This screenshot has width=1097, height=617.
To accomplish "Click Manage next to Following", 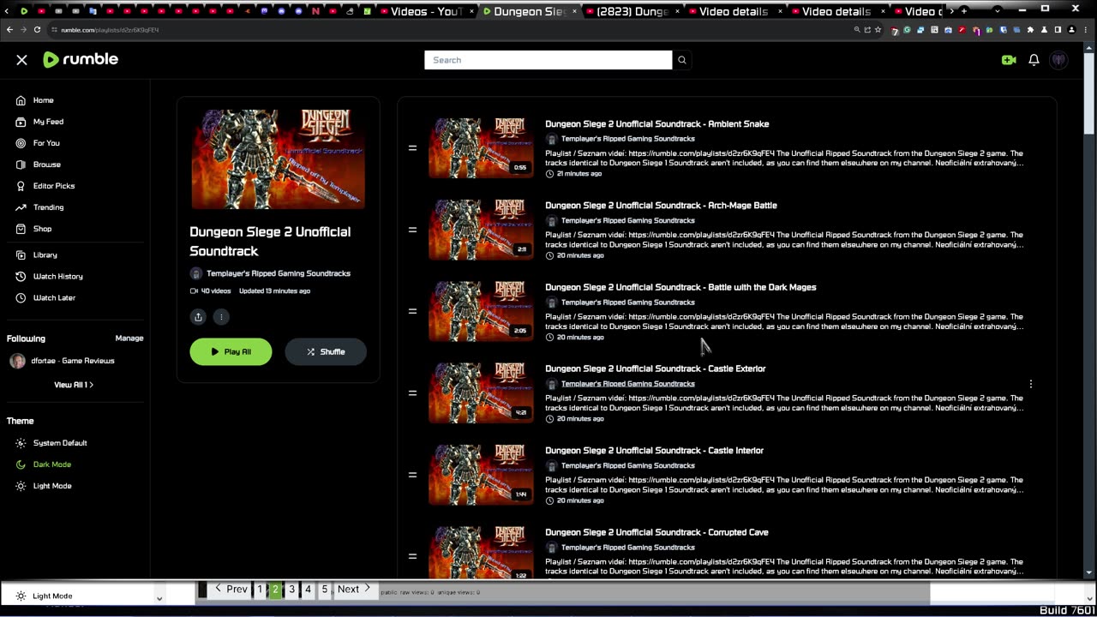I will click(129, 338).
